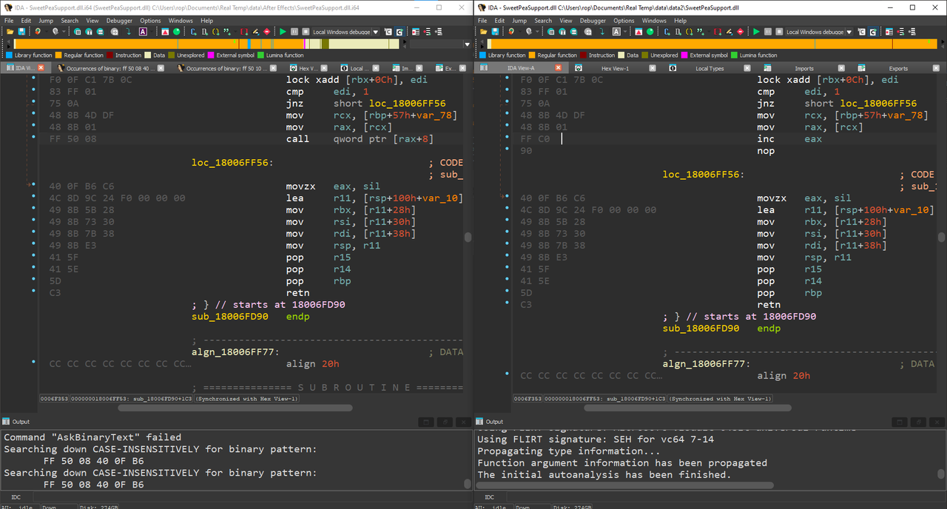The height and width of the screenshot is (509, 947).
Task: Open the Debugger menu in left IDA window
Action: click(119, 21)
